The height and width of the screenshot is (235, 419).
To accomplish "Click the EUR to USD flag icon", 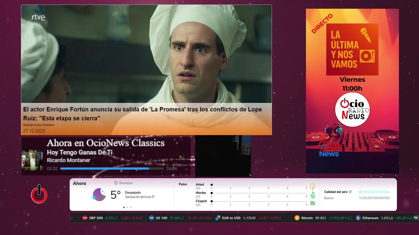I will click(218, 218).
